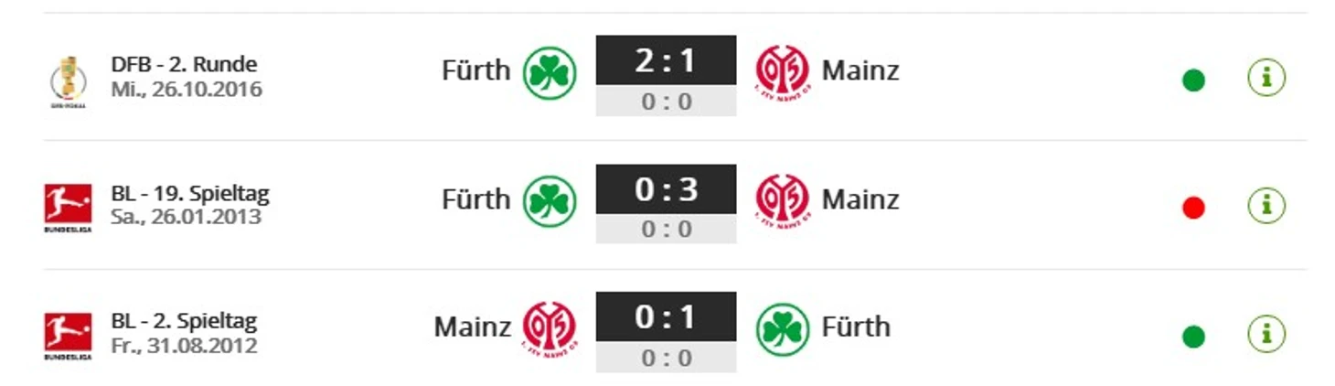
Task: Open info icon for DFB 2. Runde match
Action: [x=1266, y=79]
